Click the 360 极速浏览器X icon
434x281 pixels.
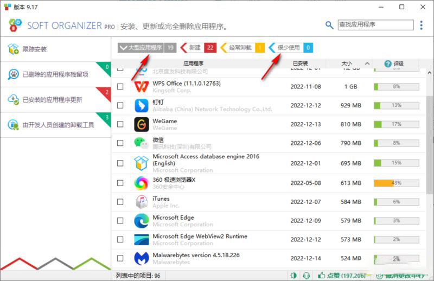(142, 183)
